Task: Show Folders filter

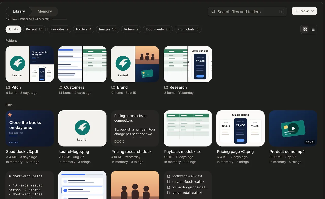Action: (84, 29)
